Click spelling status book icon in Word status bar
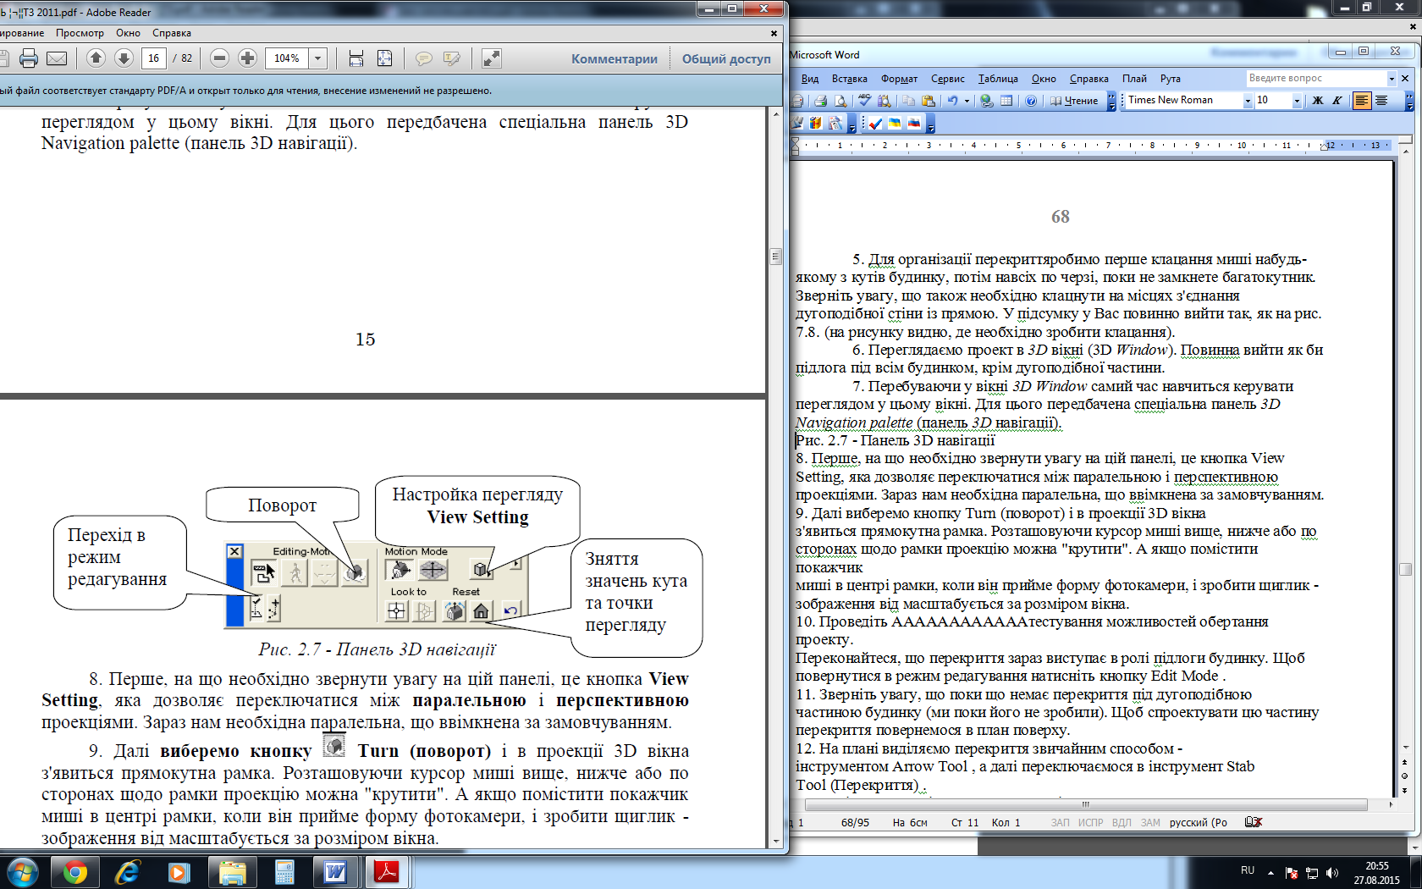The image size is (1422, 889). (x=1254, y=822)
